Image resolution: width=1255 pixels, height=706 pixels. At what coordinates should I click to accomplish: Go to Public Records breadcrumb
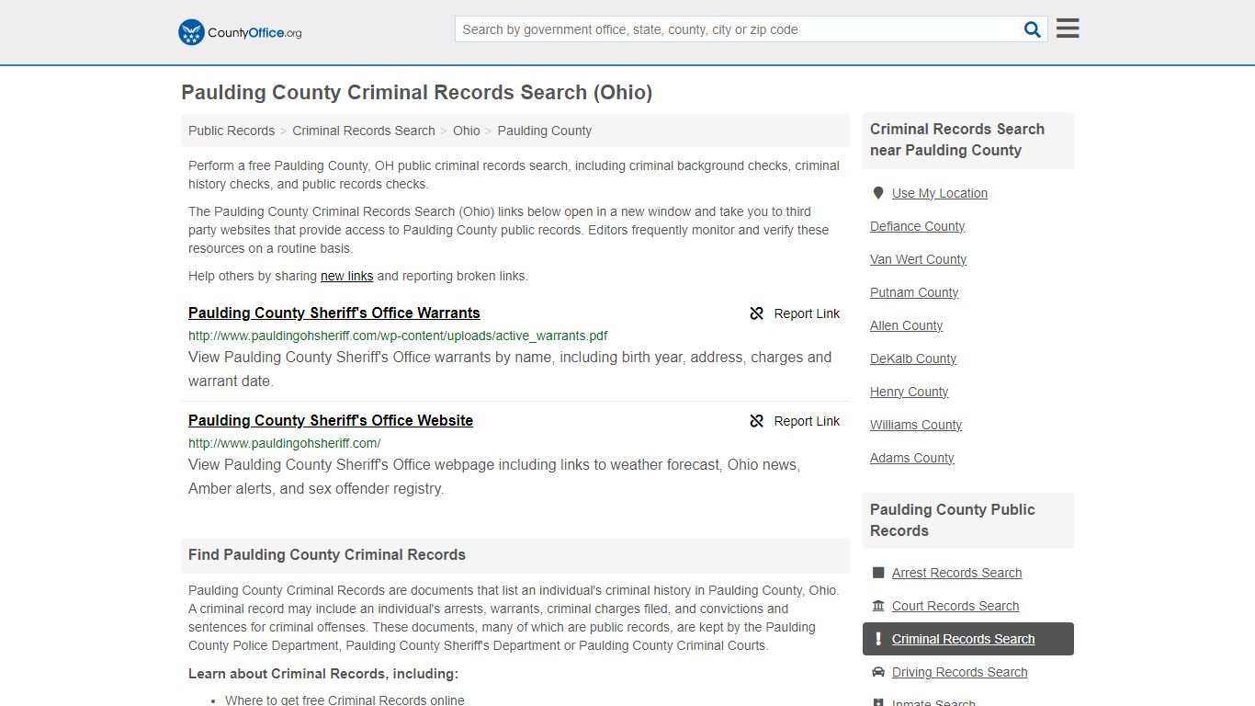(x=232, y=131)
